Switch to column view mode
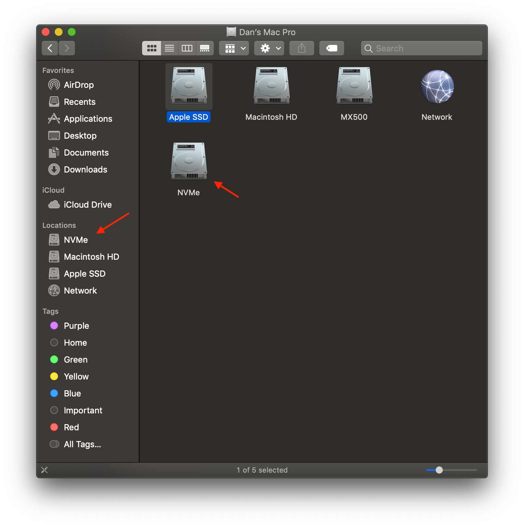This screenshot has height=526, width=524. point(187,48)
